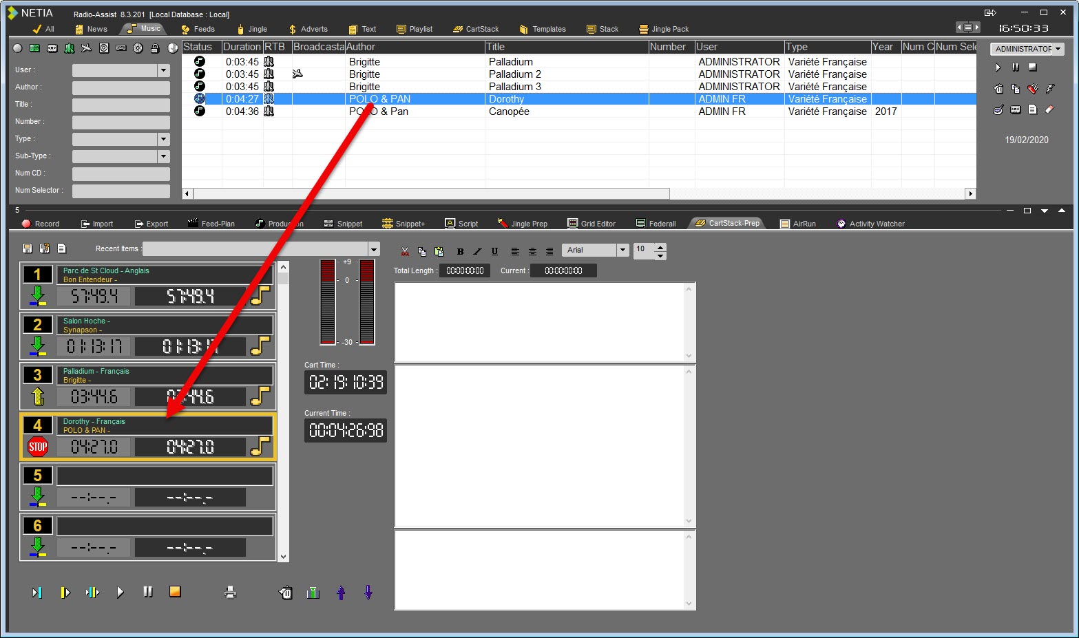Click the printer icon below cart list

231,592
